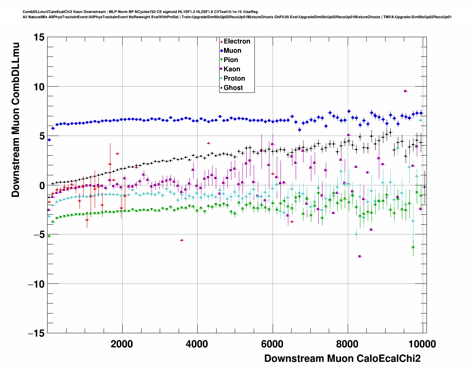Click the x-axis tick label 2000
The height and width of the screenshot is (370, 474).
coord(122,344)
